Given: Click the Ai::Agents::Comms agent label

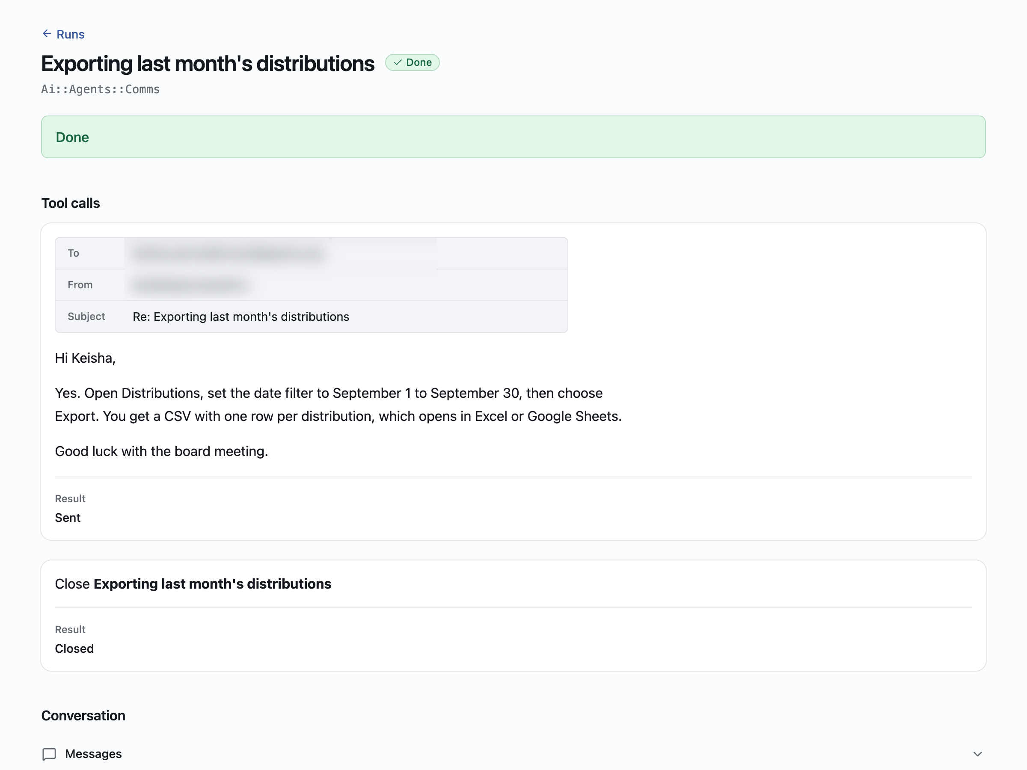Looking at the screenshot, I should tap(100, 89).
